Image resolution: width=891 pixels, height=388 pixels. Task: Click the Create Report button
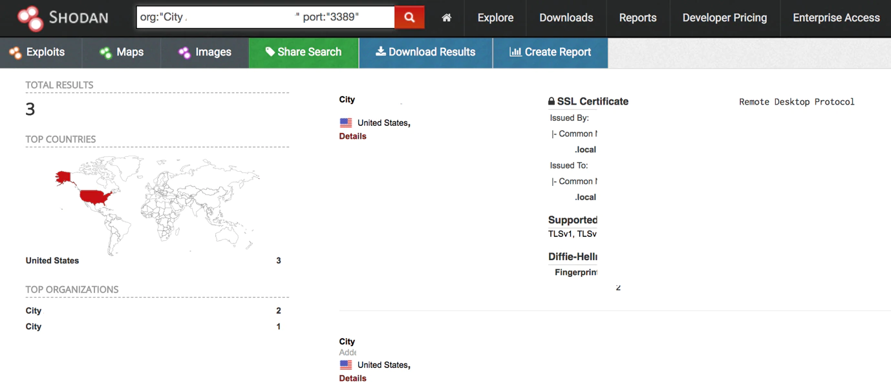[x=550, y=52]
